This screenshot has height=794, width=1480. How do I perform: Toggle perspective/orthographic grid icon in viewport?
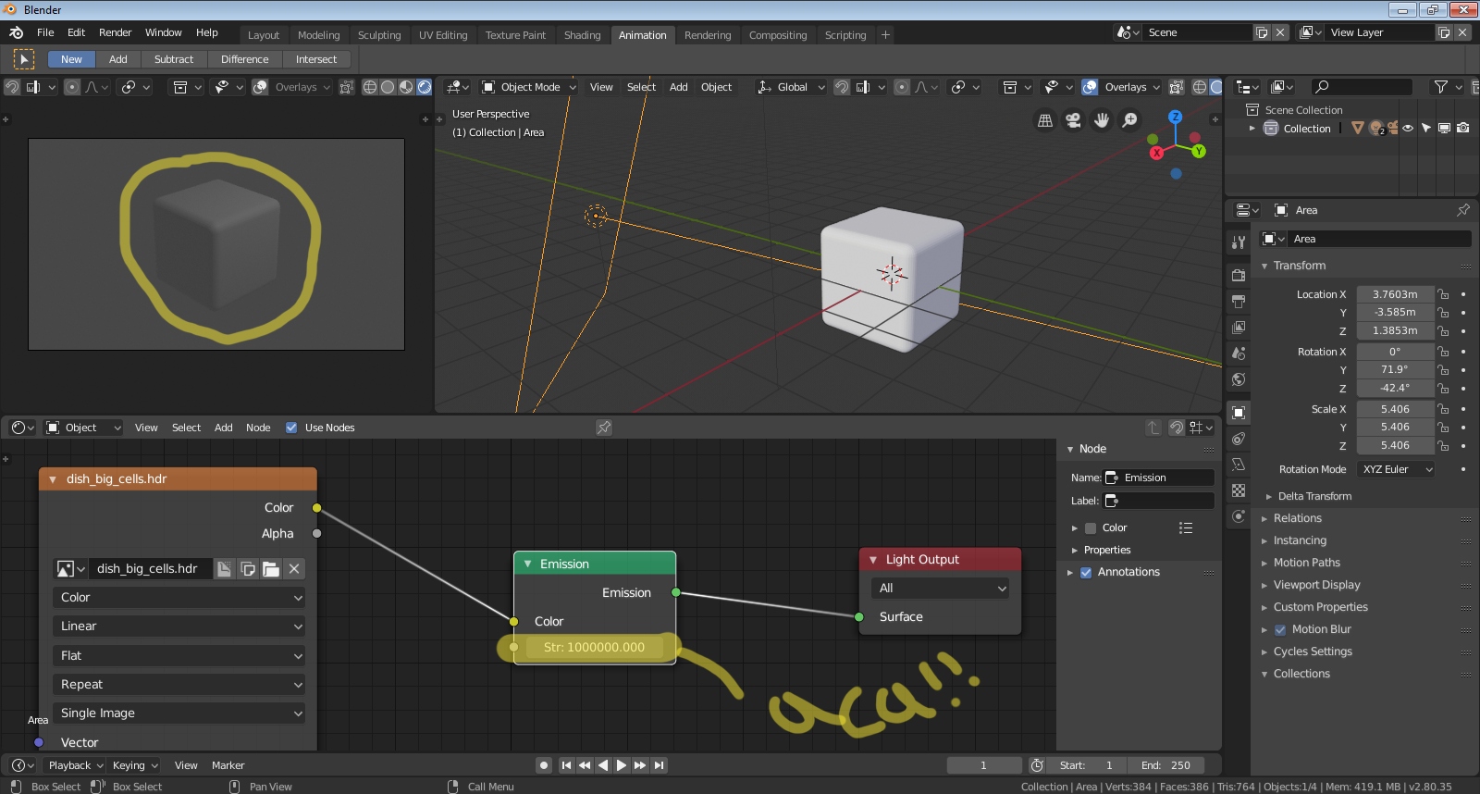click(1045, 120)
